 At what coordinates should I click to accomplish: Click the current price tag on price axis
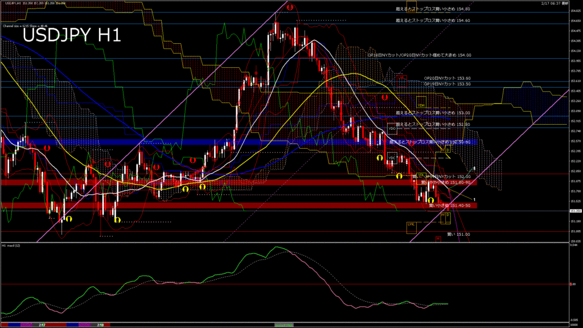(574, 211)
